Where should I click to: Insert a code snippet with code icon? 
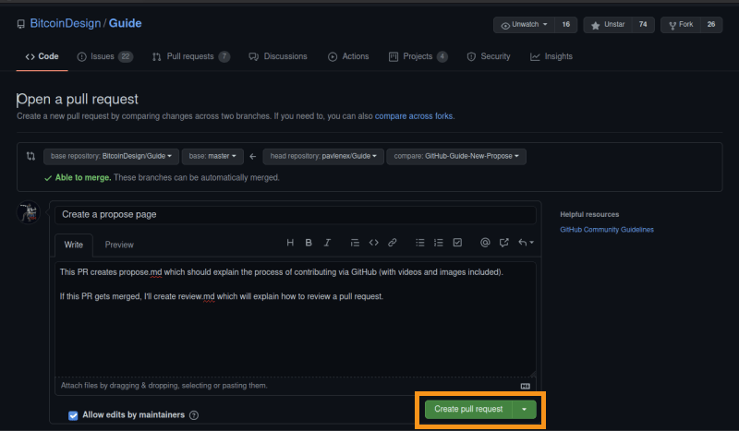pos(374,243)
